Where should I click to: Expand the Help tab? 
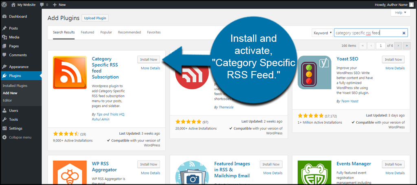[401, 13]
